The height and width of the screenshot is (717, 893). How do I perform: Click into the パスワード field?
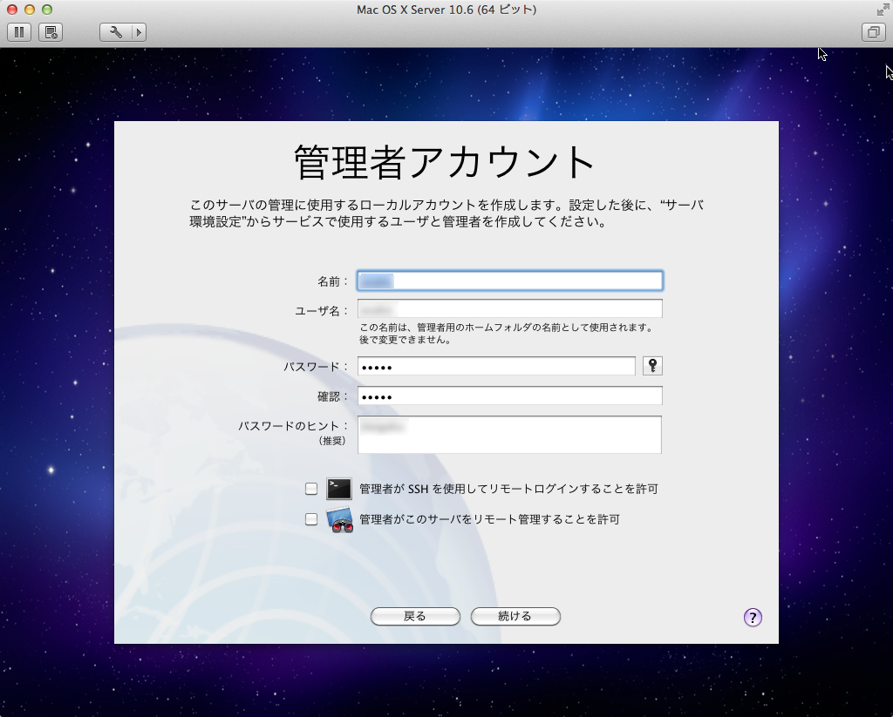[x=496, y=367]
